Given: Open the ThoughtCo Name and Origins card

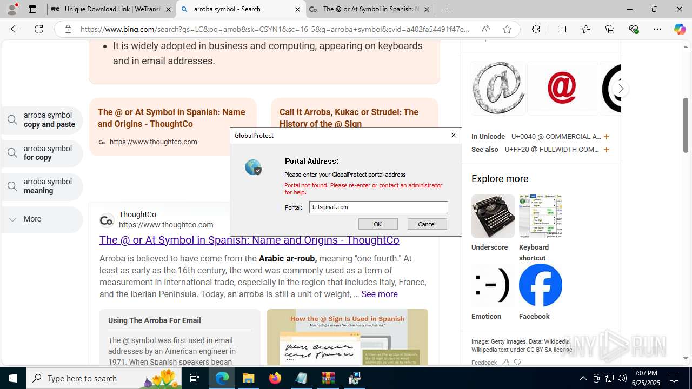Looking at the screenshot, I should point(172,126).
